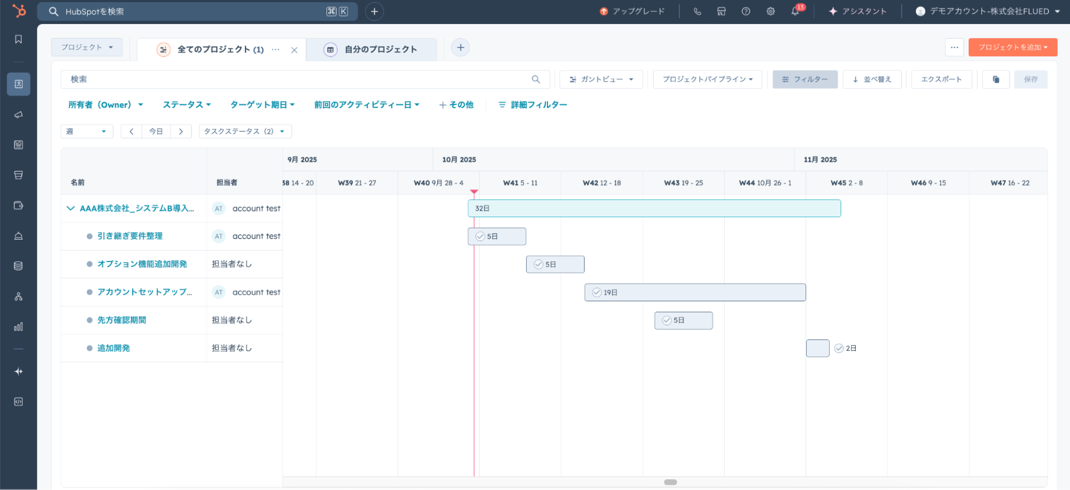Open the help question mark icon

[746, 11]
